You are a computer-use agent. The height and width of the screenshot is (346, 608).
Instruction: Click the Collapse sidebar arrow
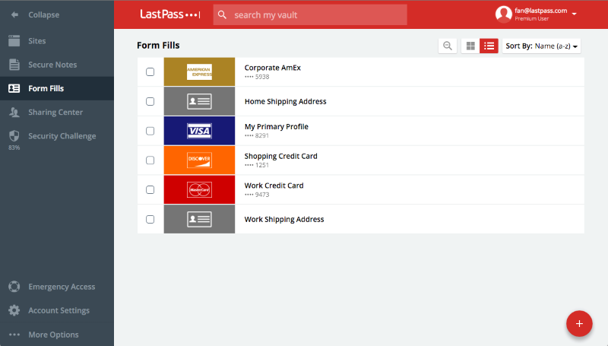14,14
